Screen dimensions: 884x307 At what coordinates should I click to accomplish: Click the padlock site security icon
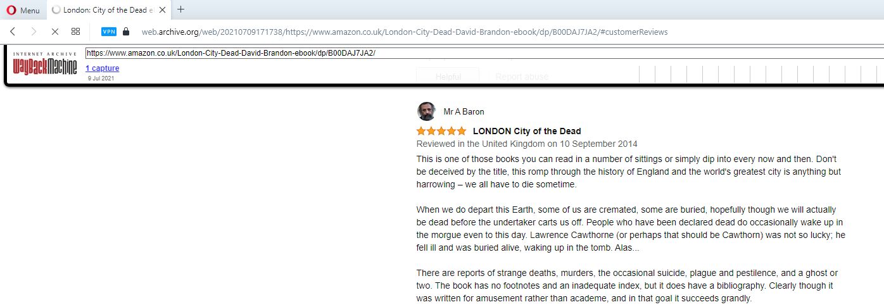126,32
